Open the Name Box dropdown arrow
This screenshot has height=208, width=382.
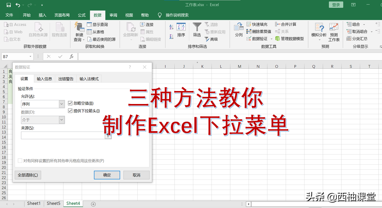[30, 57]
